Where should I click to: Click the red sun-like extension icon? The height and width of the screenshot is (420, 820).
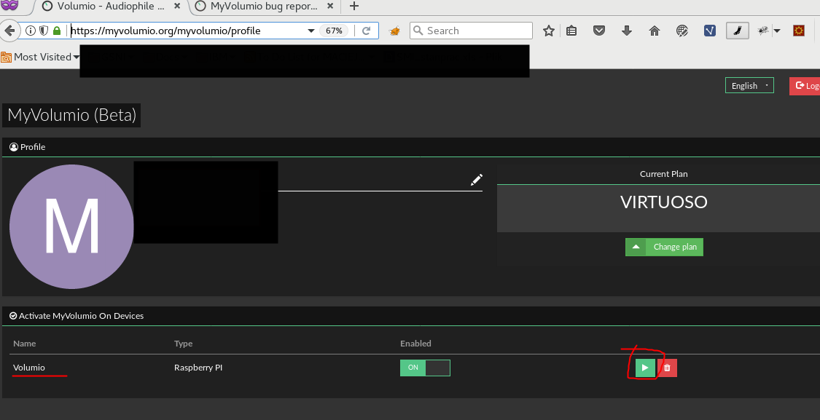tap(799, 31)
